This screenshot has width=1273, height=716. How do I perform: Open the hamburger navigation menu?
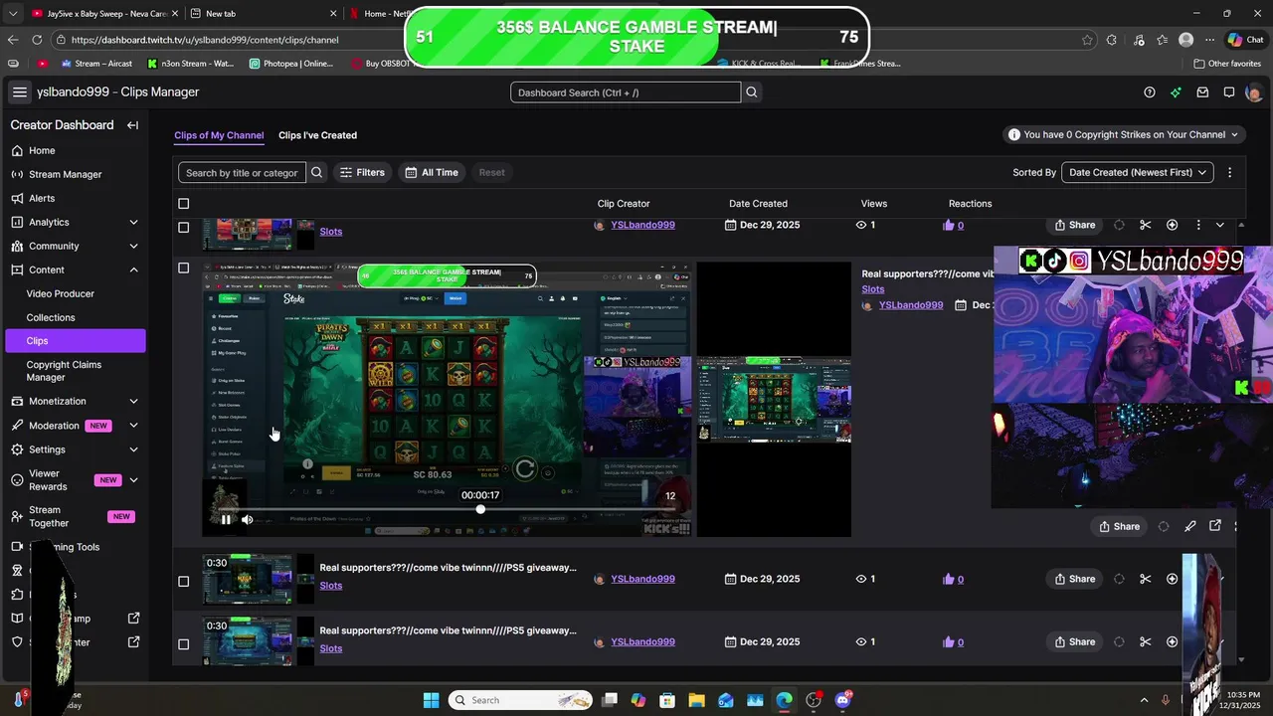coord(20,91)
